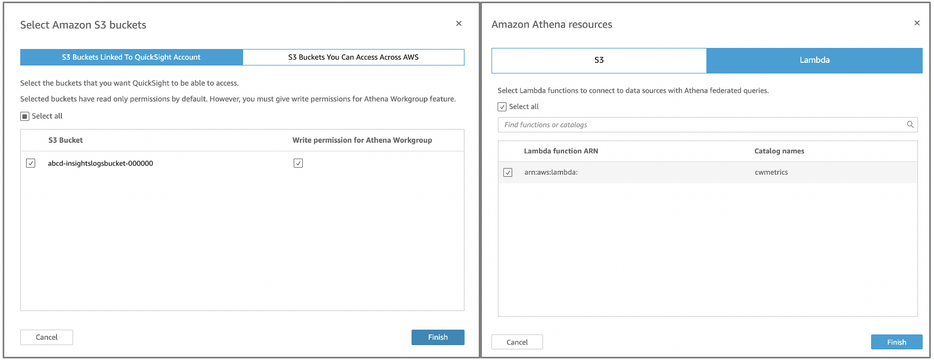Click the arn:aws:lambda function ARN text

pyautogui.click(x=551, y=173)
